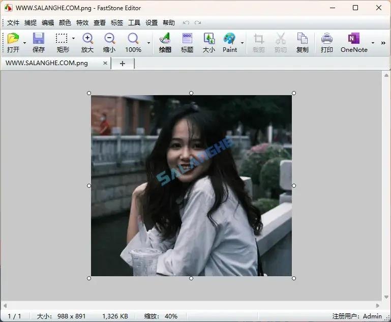This screenshot has height=322, width=391.
Task: Click the undo arrow icon
Action: click(186, 23)
